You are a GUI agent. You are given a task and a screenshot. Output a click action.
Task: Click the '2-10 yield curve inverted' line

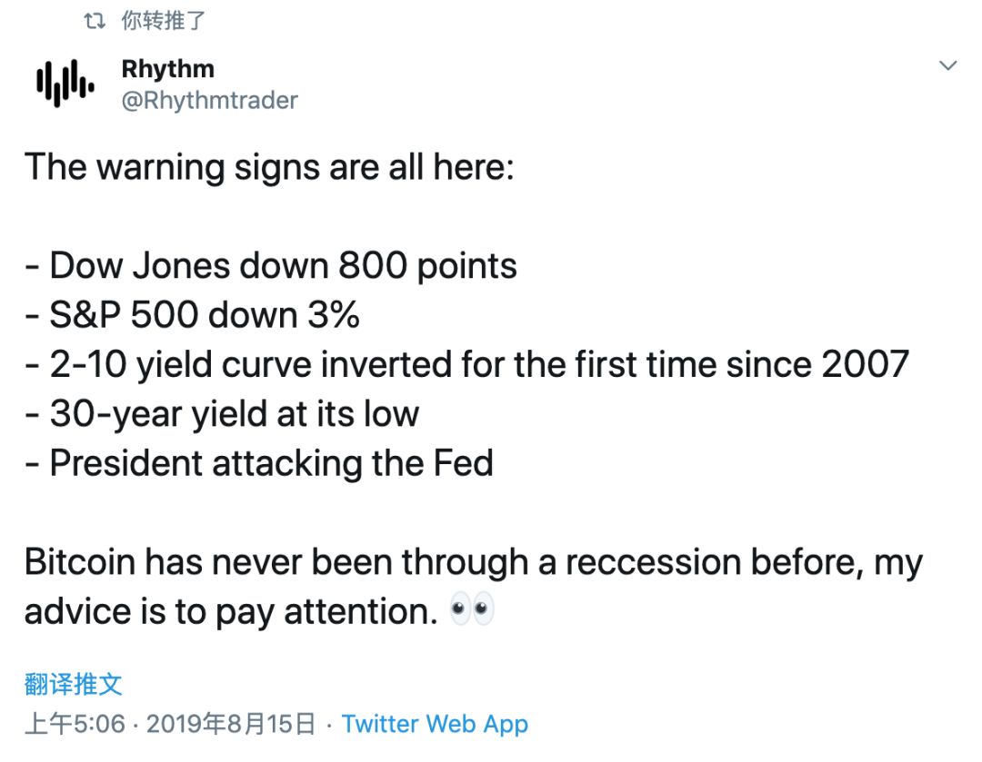[x=466, y=365]
